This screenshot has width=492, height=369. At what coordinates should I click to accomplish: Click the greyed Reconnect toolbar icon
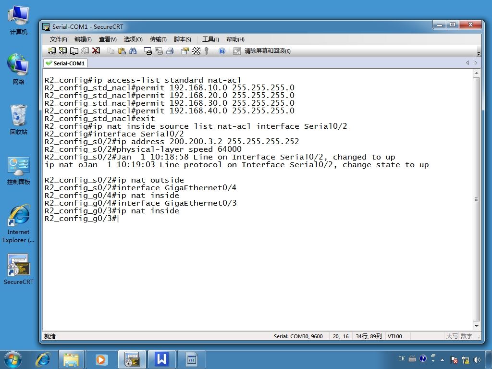[85, 51]
